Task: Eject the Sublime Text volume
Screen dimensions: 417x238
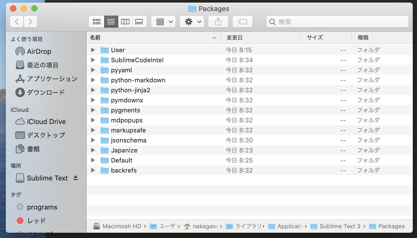Action: pos(76,178)
